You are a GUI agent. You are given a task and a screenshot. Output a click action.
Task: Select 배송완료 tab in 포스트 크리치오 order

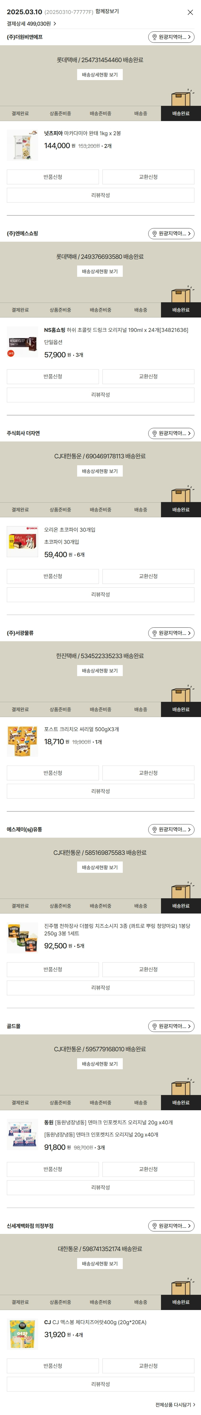[181, 710]
